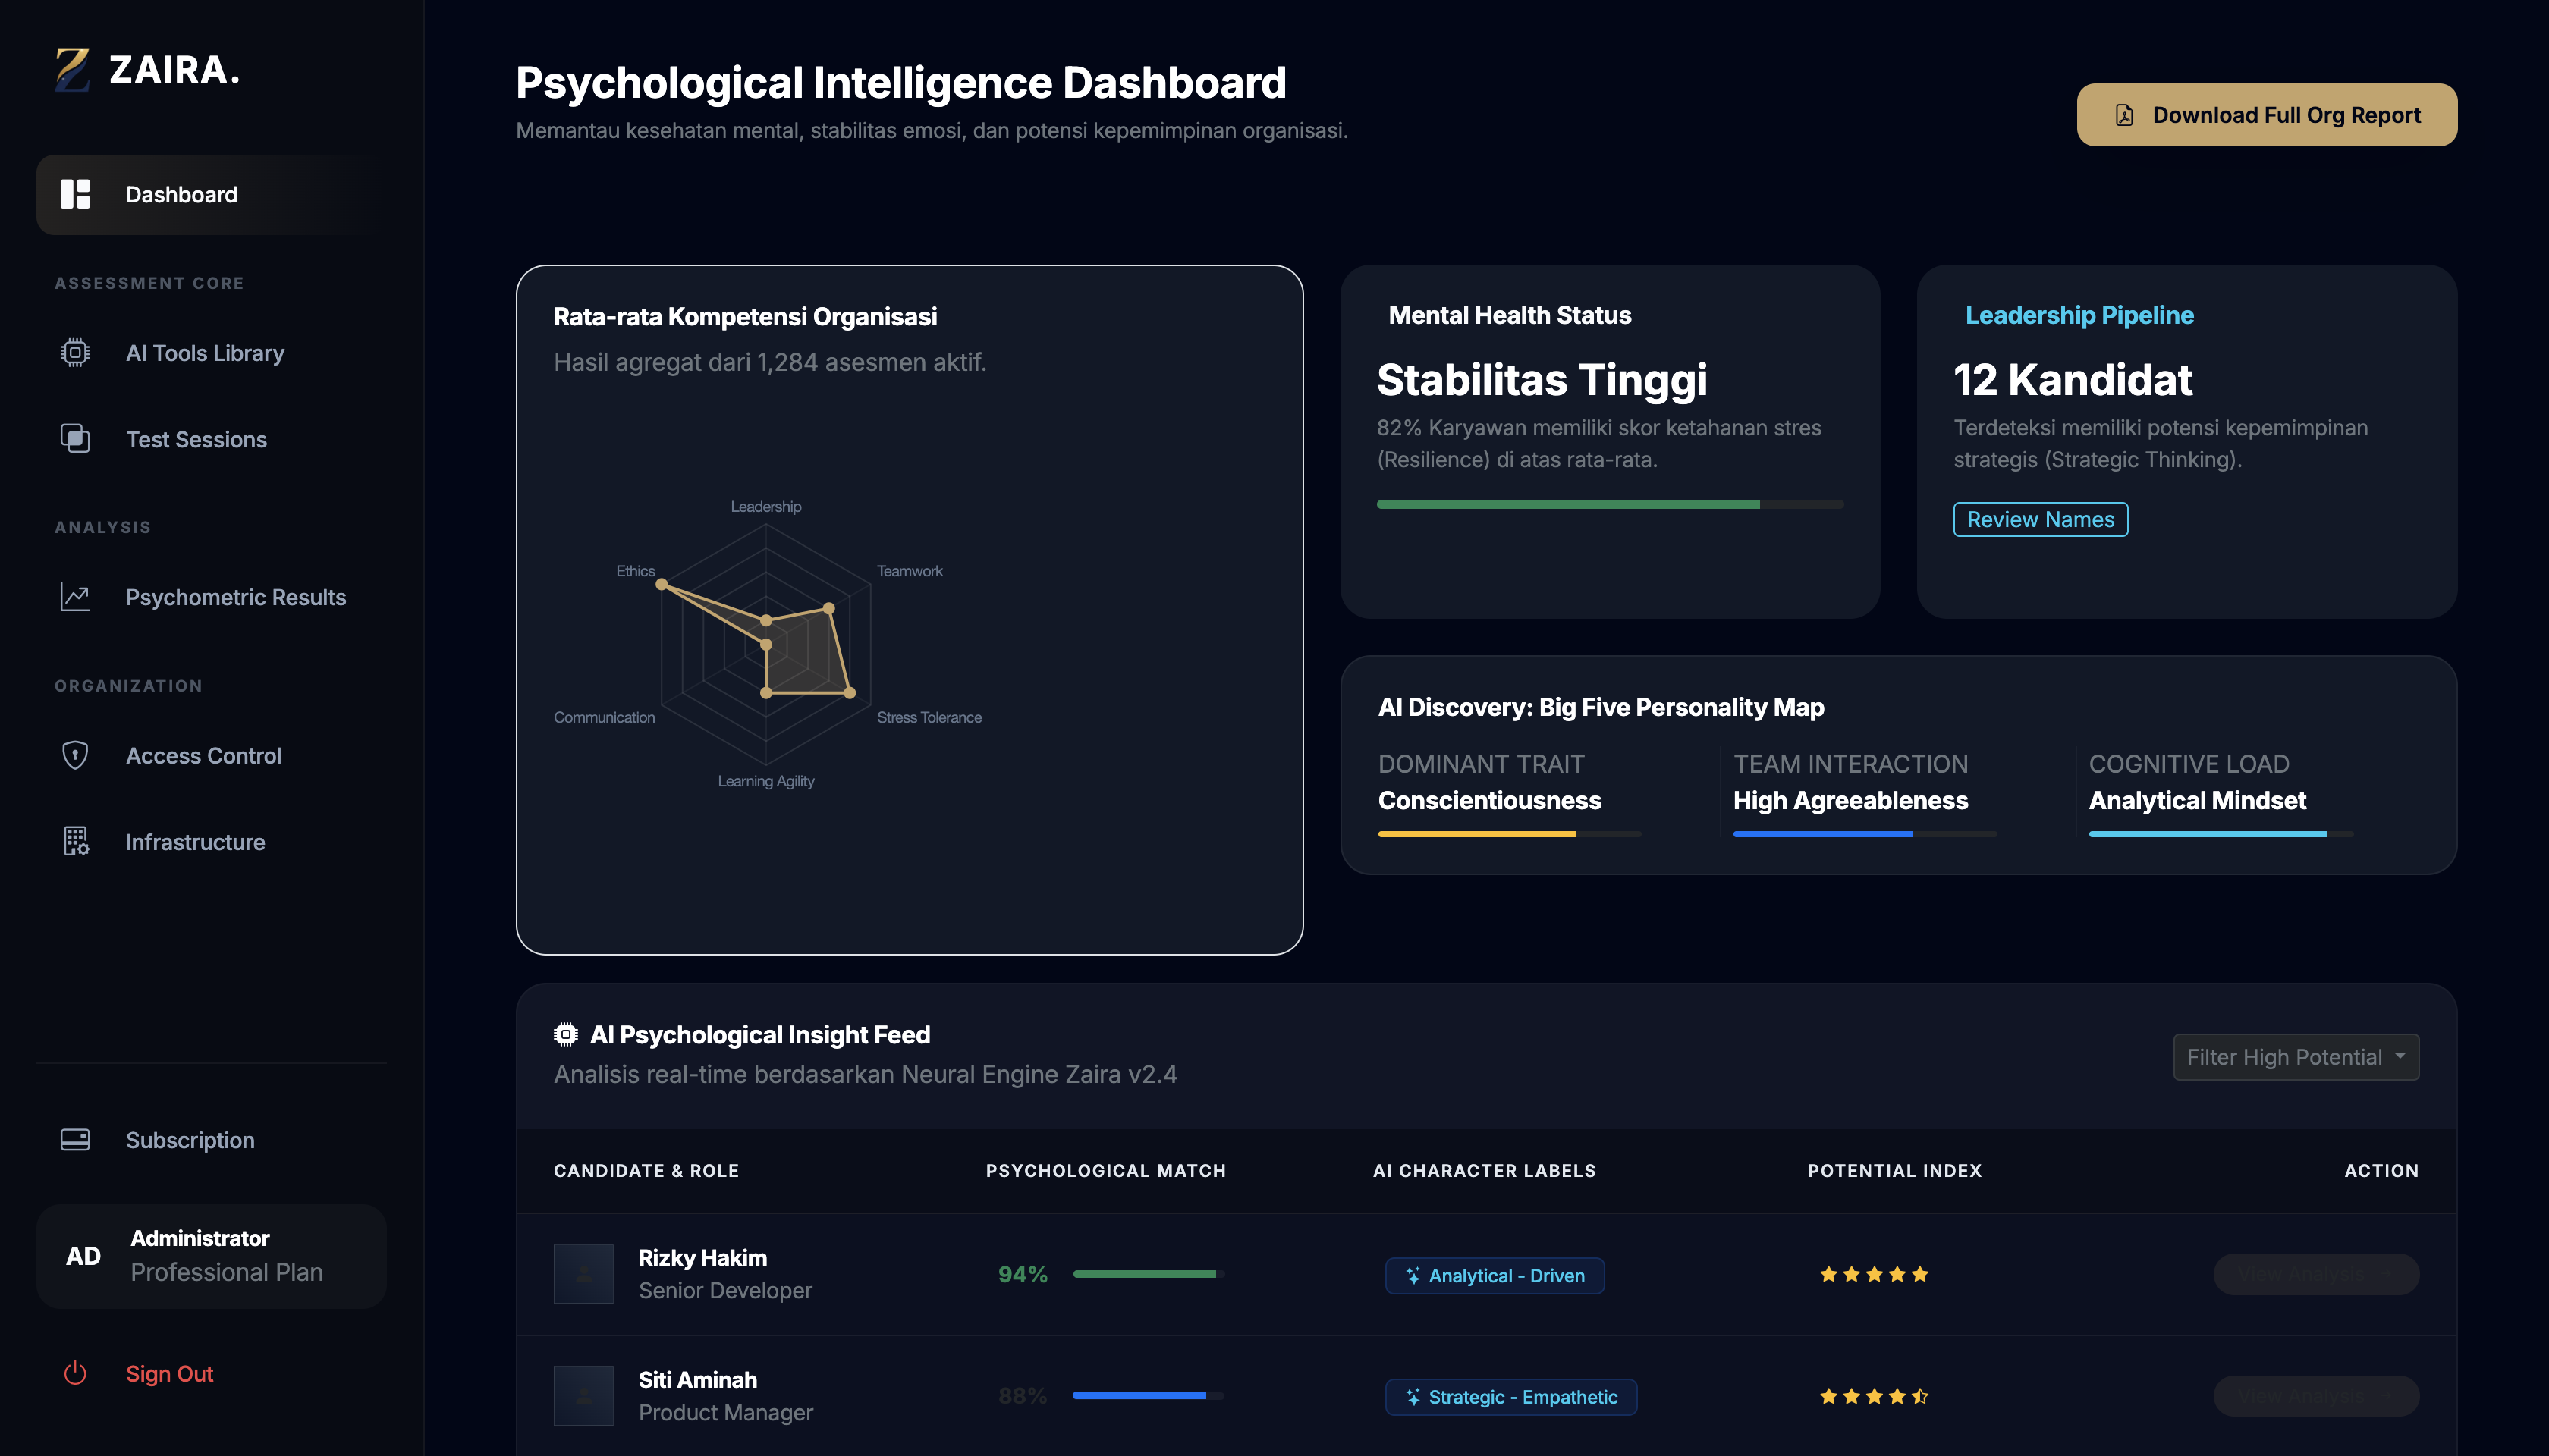Click the Analytical - Driven label tag
Image resolution: width=2549 pixels, height=1456 pixels.
[x=1495, y=1275]
